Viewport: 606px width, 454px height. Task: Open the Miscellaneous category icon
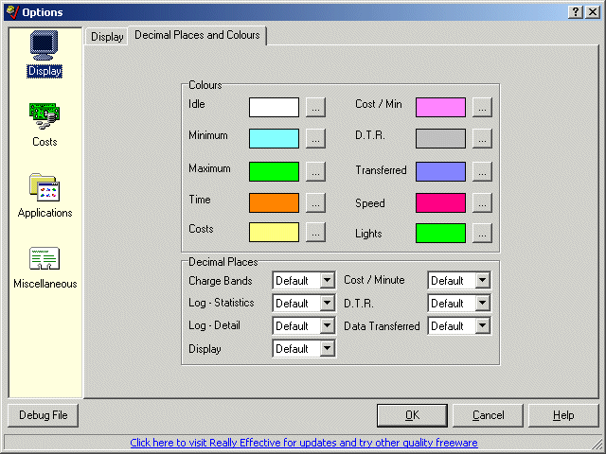(45, 258)
